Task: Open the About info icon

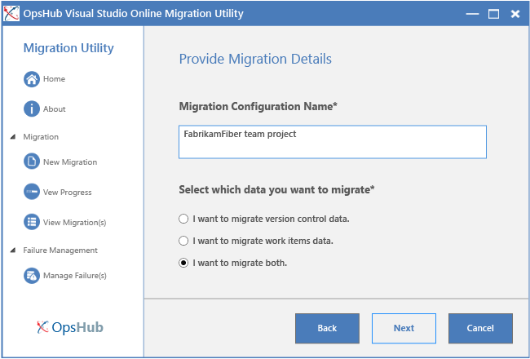Action: click(x=32, y=109)
